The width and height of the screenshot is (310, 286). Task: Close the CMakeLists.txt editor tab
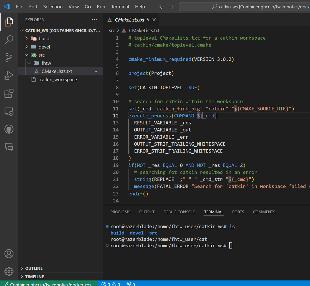[154, 20]
